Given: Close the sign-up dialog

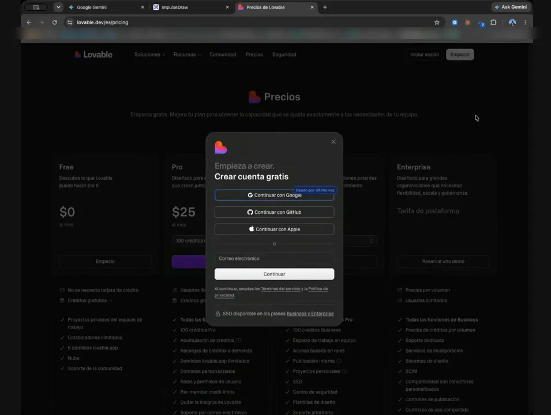Looking at the screenshot, I should 333,142.
